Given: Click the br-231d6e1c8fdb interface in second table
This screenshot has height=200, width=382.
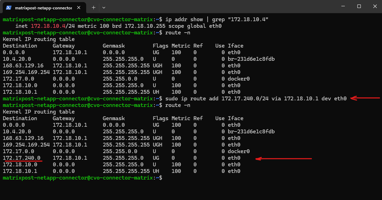Looking at the screenshot, I should tap(251, 132).
